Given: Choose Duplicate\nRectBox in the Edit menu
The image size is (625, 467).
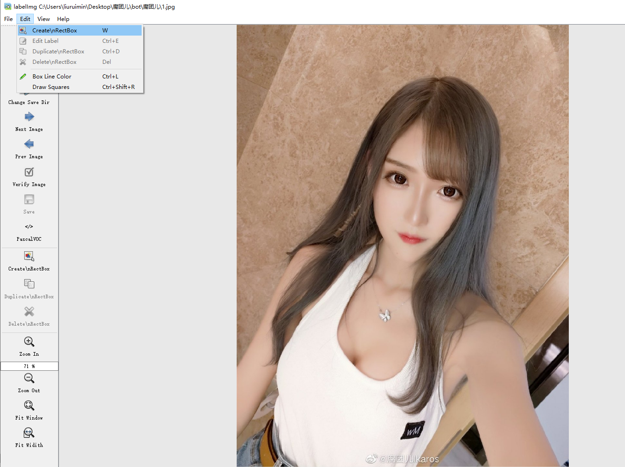Looking at the screenshot, I should 80,52.
